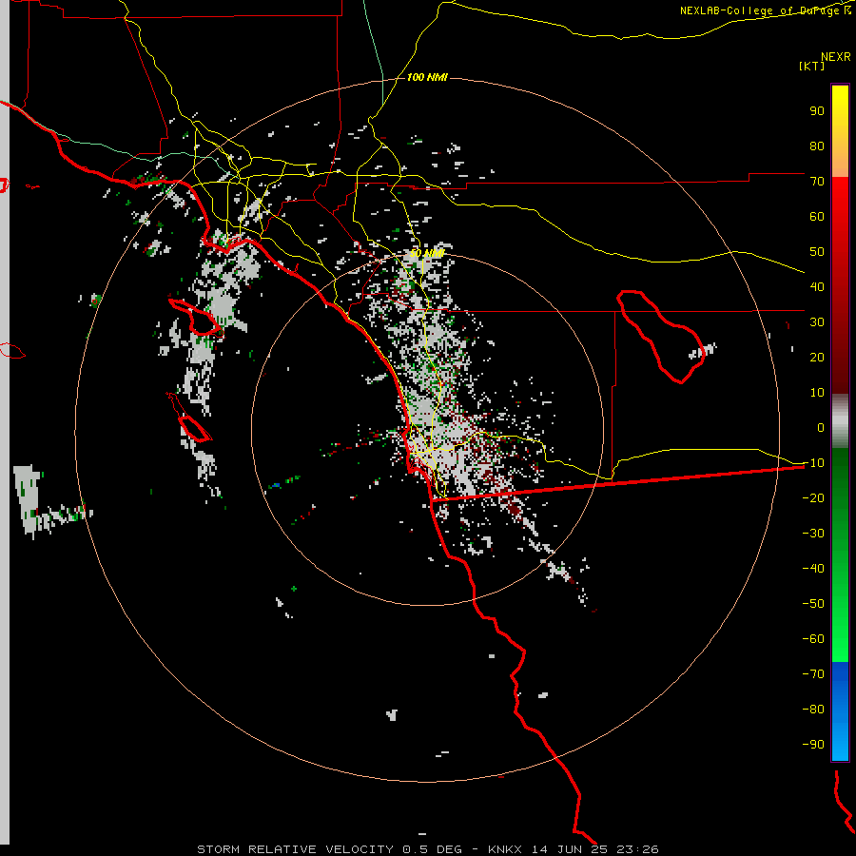Click the blue bottom color bar segment

pyautogui.click(x=840, y=710)
